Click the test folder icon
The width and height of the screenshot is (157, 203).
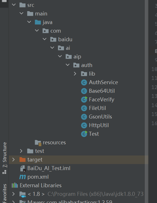point(30,151)
